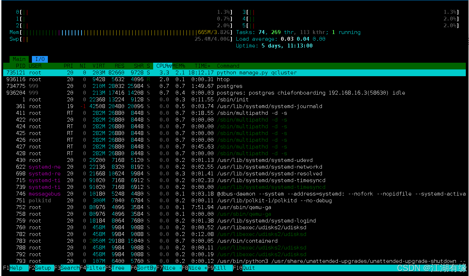Sort by MEM% column header

pyautogui.click(x=179, y=66)
